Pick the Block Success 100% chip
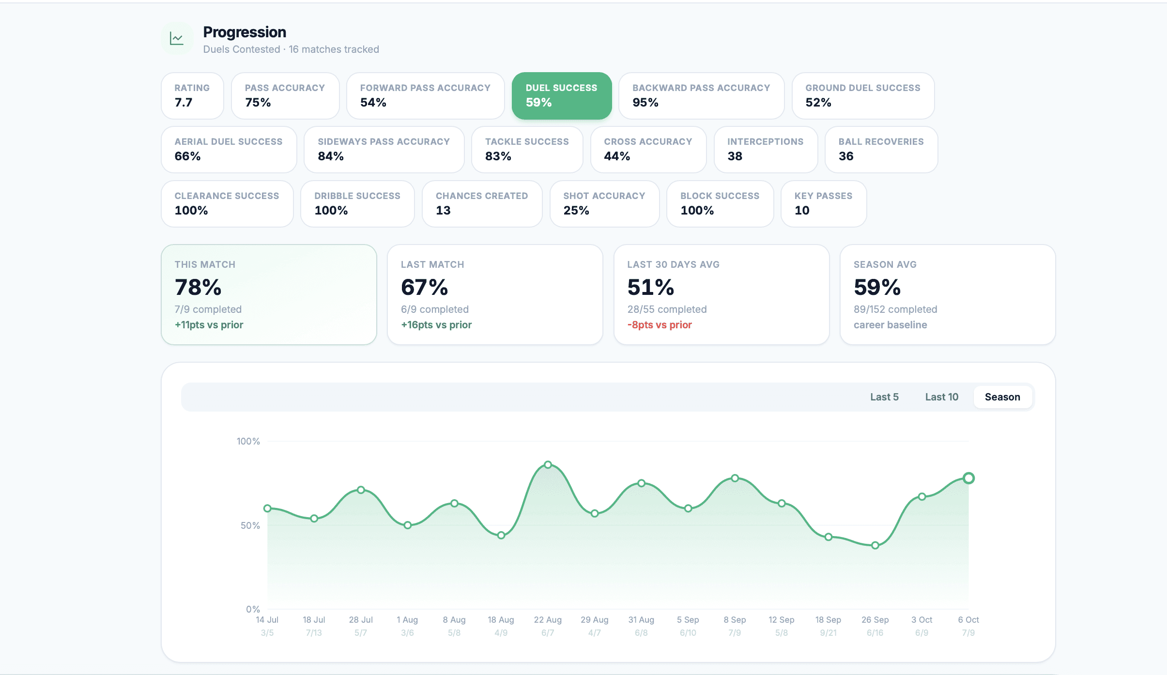This screenshot has width=1167, height=675. 720,204
